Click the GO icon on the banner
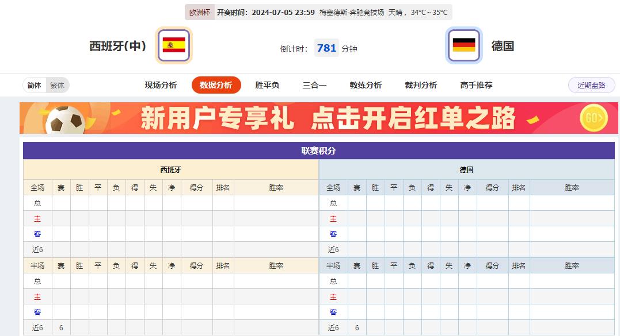Viewport: 620px width, 336px height. (592, 118)
